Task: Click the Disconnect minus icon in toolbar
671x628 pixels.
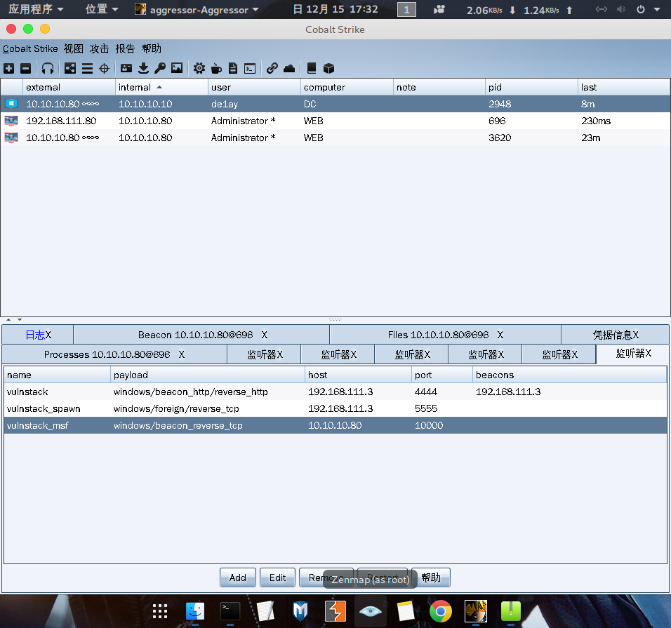Action: [x=26, y=69]
